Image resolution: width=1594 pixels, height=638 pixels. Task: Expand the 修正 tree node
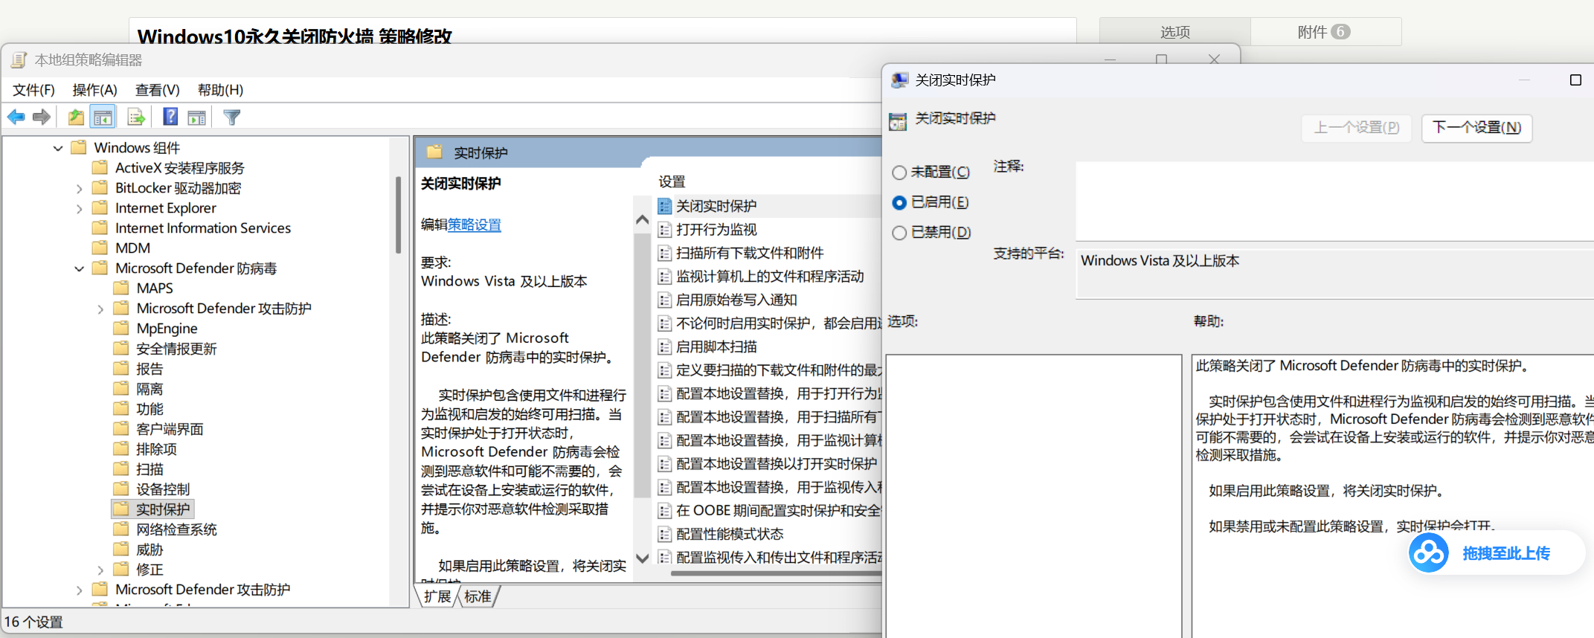pyautogui.click(x=100, y=570)
